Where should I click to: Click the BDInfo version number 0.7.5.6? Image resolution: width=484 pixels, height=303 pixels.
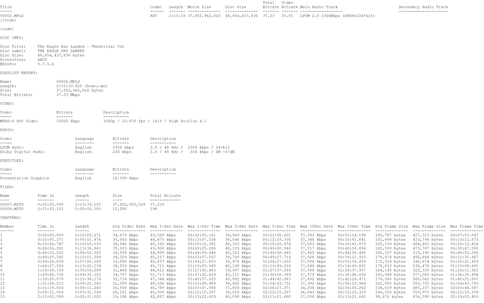[46, 64]
